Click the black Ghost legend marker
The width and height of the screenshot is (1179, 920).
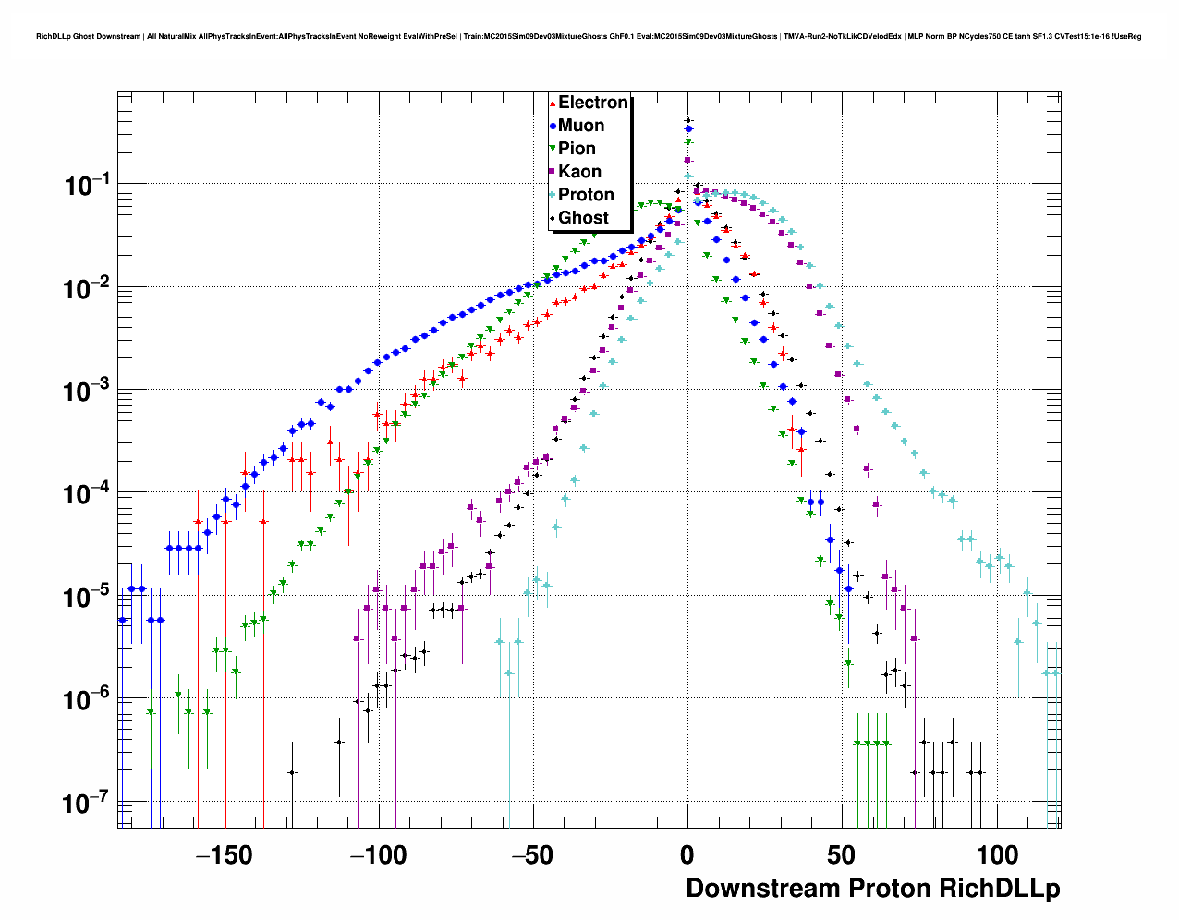(x=553, y=218)
